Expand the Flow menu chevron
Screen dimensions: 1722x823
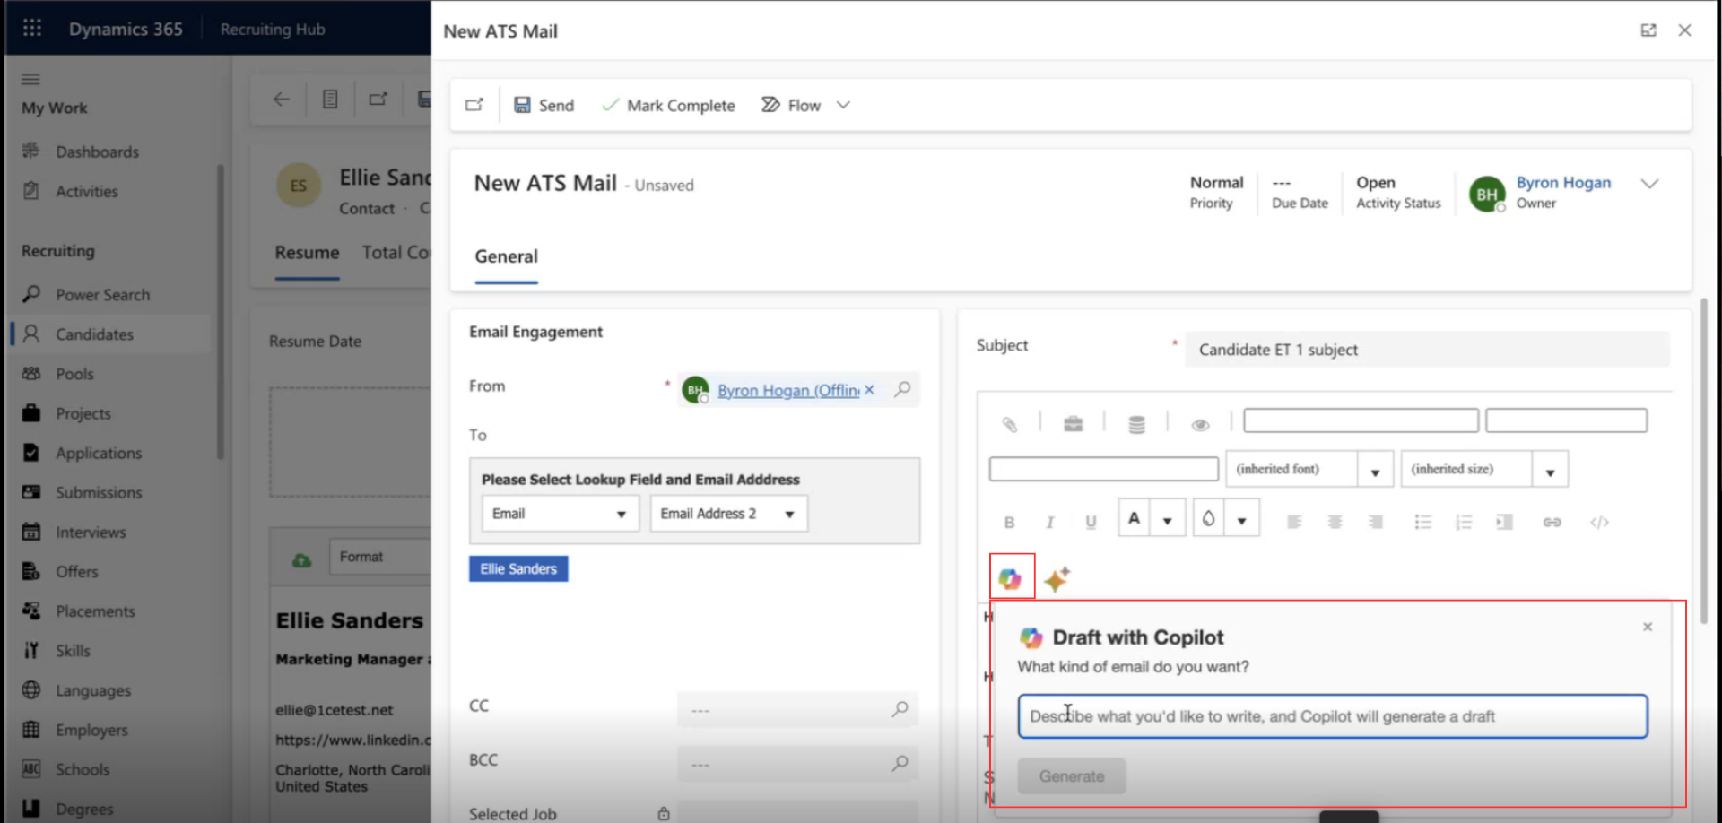click(x=843, y=105)
